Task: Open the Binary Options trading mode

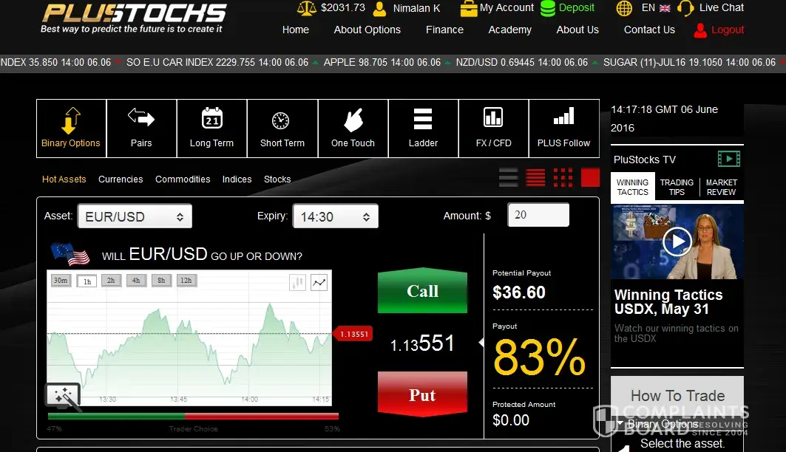Action: tap(71, 129)
